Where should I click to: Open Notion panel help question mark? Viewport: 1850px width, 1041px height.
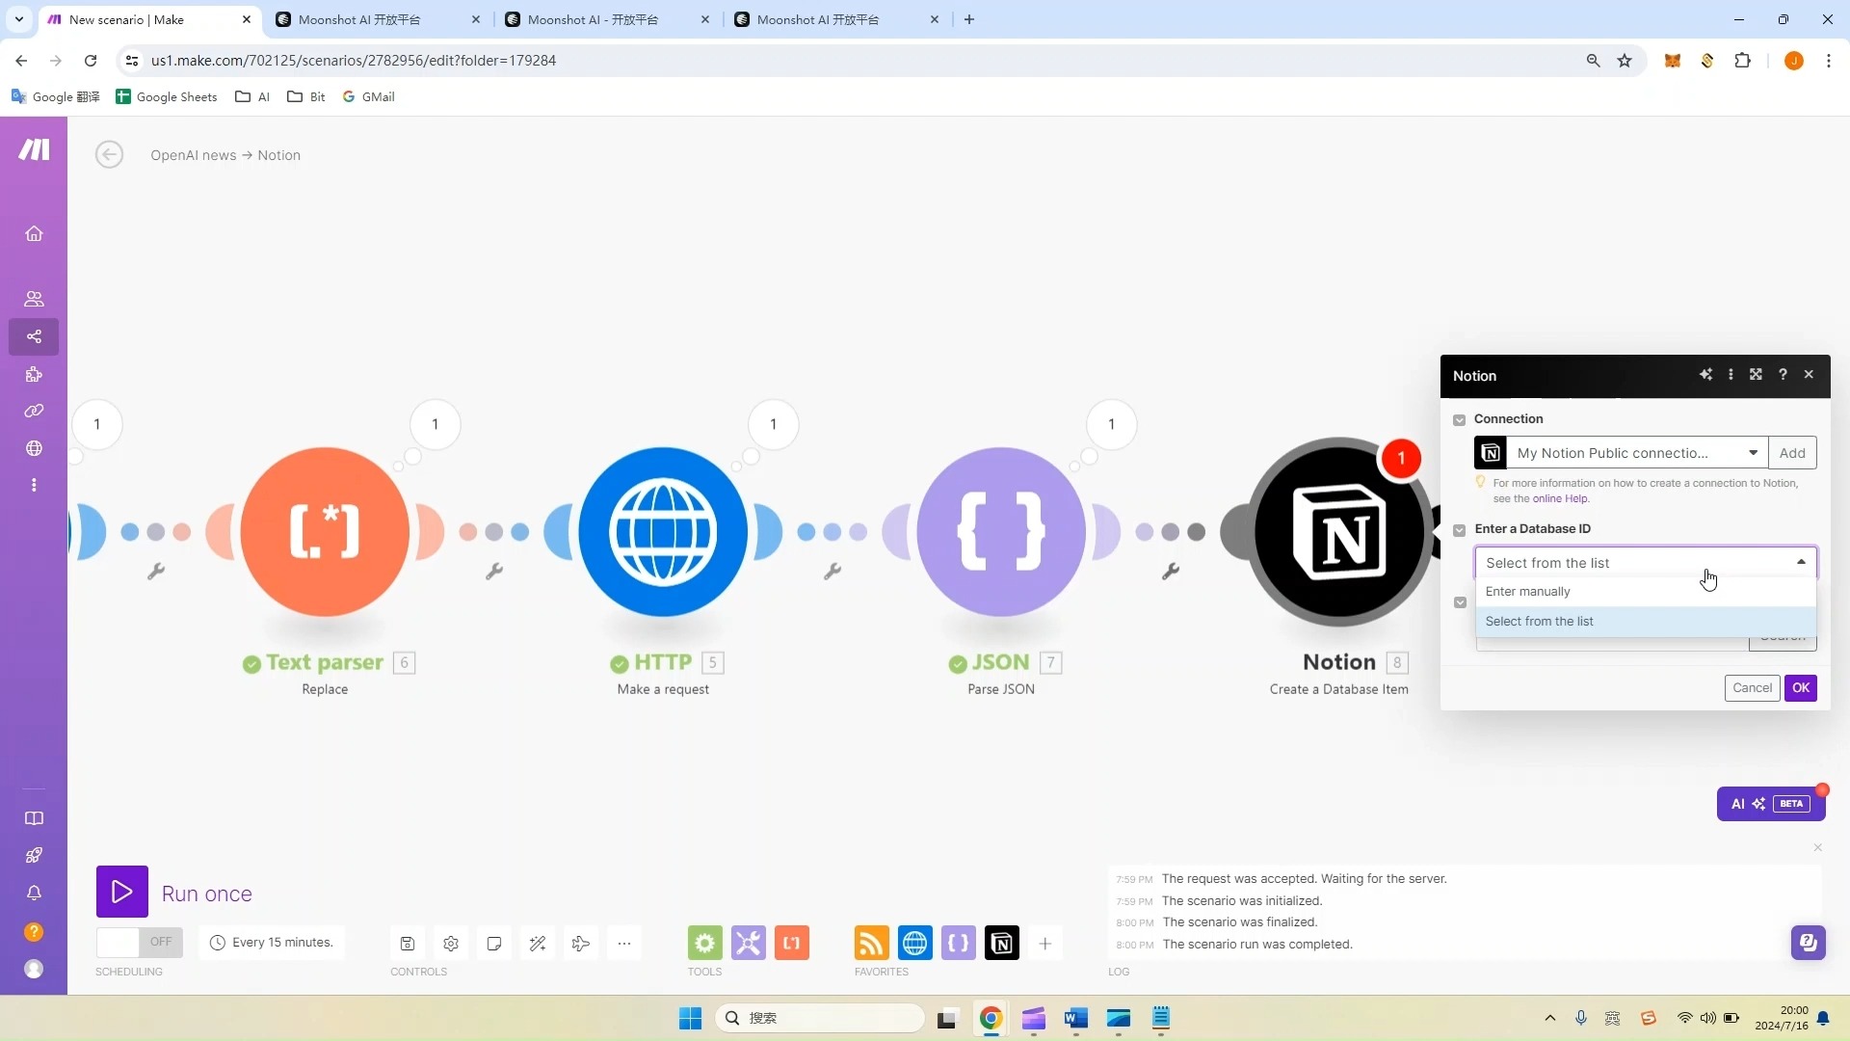(x=1783, y=375)
